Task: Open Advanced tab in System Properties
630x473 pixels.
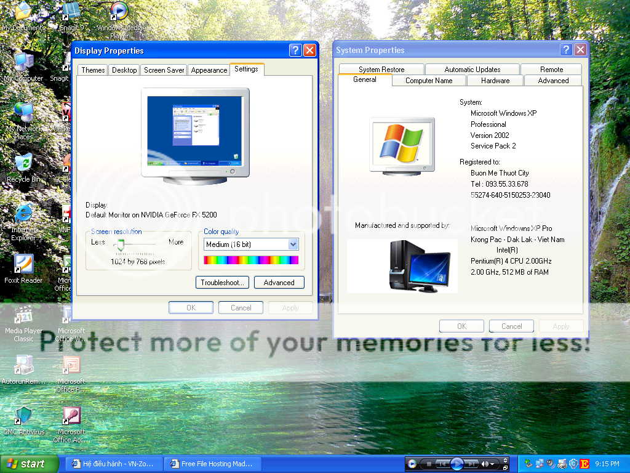Action: coord(553,81)
